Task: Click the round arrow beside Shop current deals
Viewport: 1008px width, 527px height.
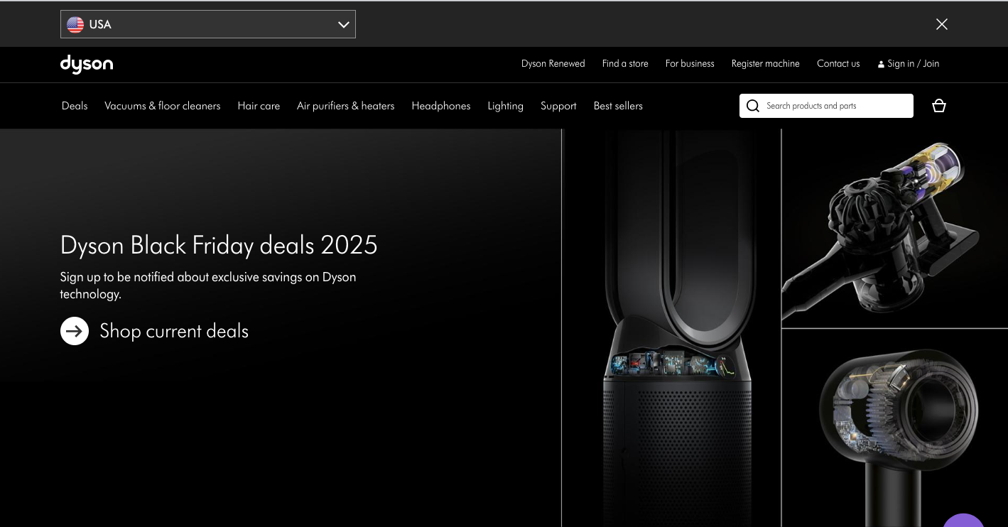Action: [x=75, y=331]
